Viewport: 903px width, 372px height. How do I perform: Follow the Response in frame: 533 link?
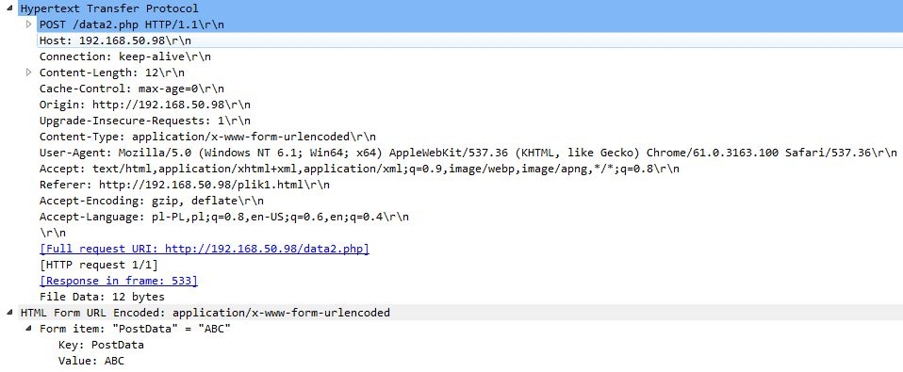click(119, 281)
